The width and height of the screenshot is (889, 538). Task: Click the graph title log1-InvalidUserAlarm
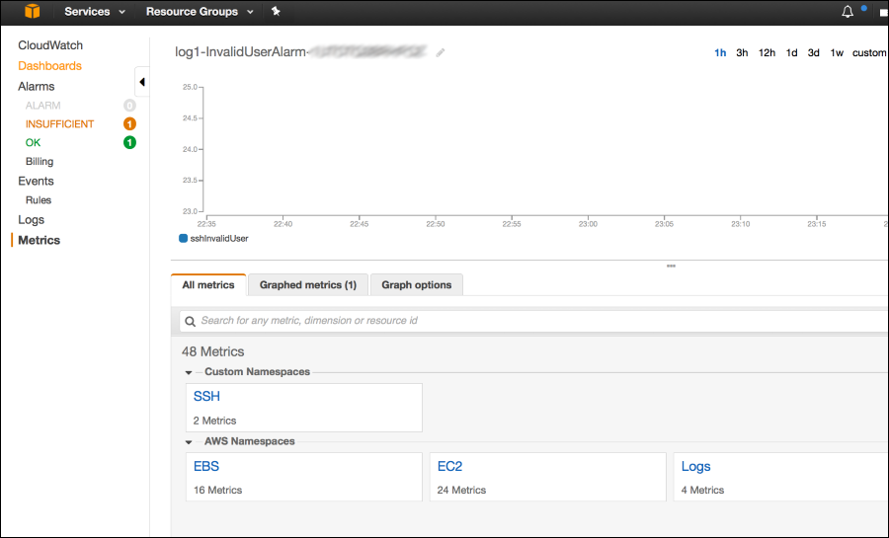(x=240, y=52)
